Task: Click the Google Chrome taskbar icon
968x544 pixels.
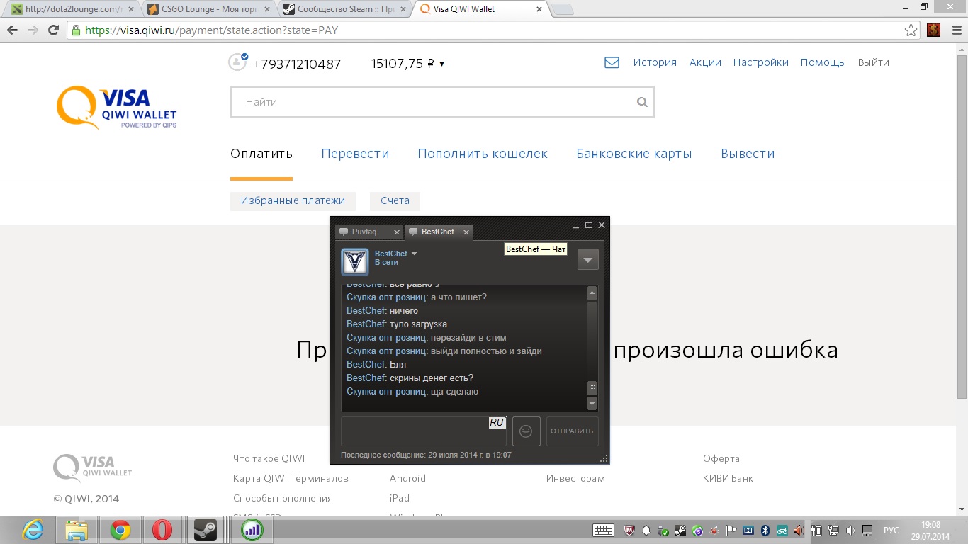Action: point(120,530)
